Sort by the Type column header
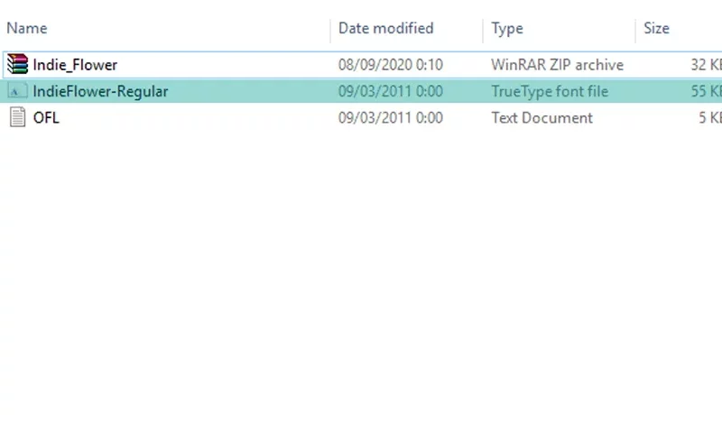Image resolution: width=722 pixels, height=422 pixels. [x=507, y=29]
